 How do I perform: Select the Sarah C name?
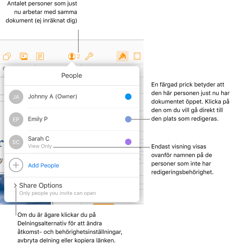pos(39,139)
